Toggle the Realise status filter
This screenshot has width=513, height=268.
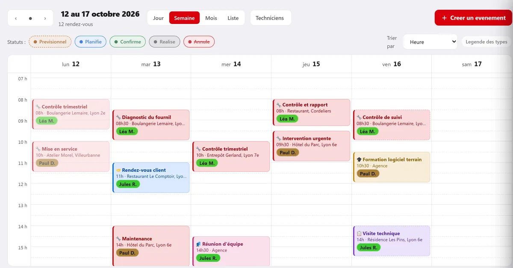click(x=165, y=42)
